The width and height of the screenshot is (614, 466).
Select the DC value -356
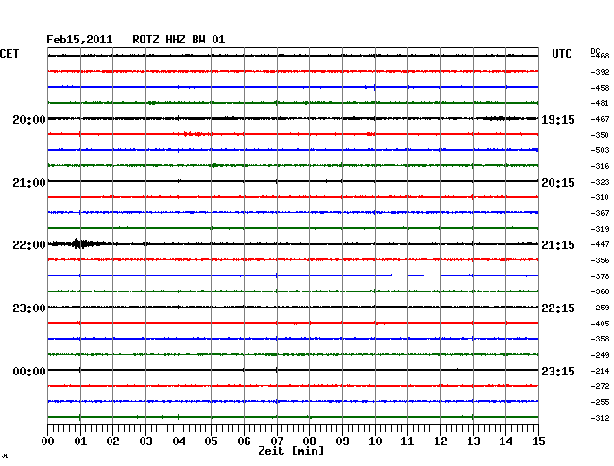click(x=600, y=260)
